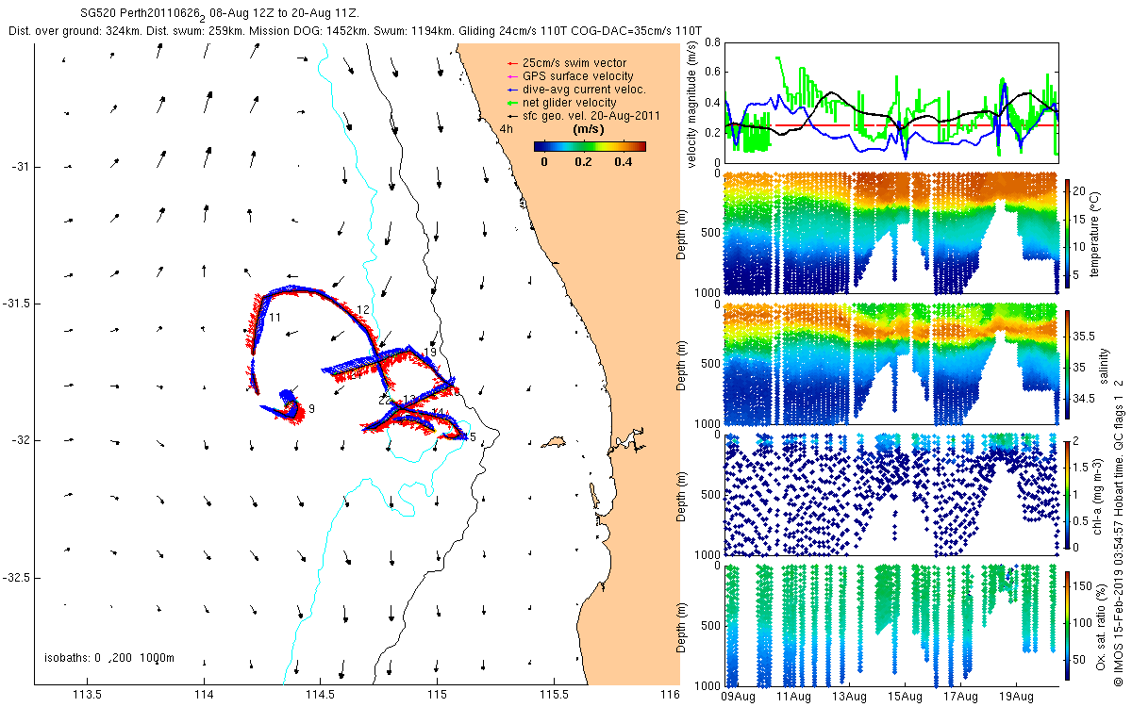This screenshot has width=1132, height=707.
Task: Click the 'velocity magnitude (m/s)' axis label
Action: 693,104
